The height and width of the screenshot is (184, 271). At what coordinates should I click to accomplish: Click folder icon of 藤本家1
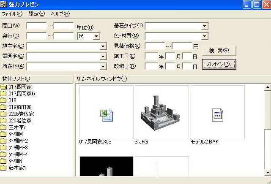[x=3, y=168]
